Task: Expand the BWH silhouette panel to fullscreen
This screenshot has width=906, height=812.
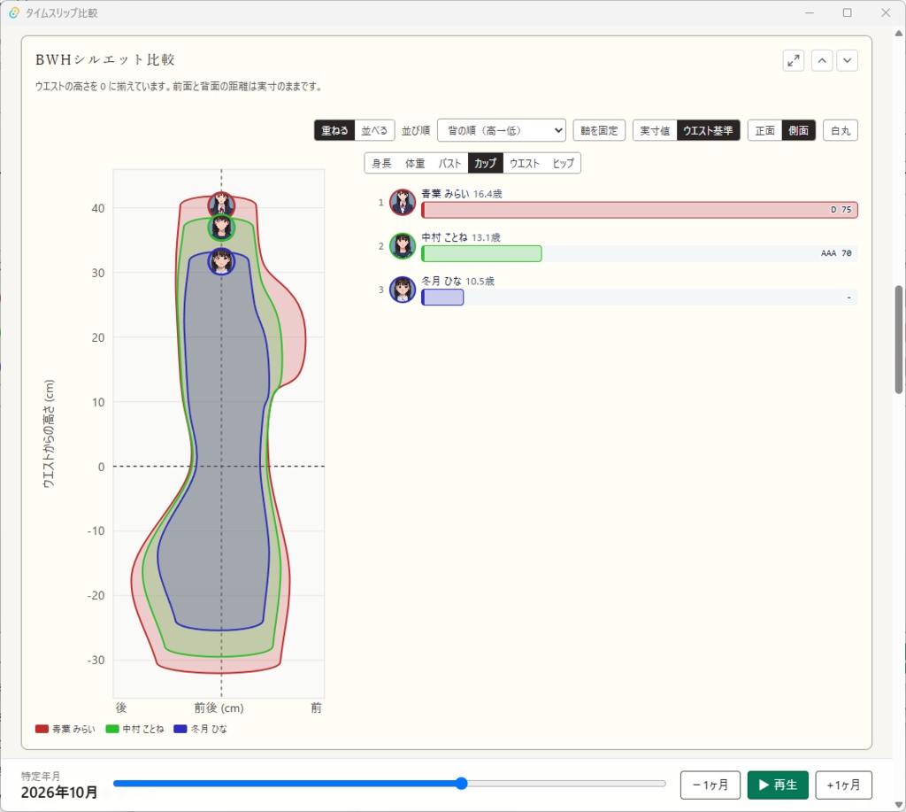Action: pos(794,60)
